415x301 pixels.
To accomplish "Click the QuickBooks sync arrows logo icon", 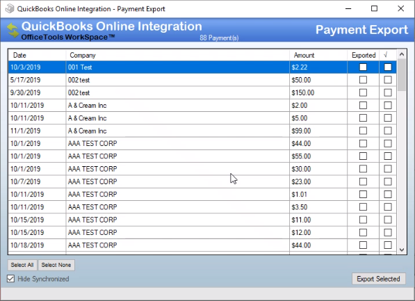I will coord(13,30).
